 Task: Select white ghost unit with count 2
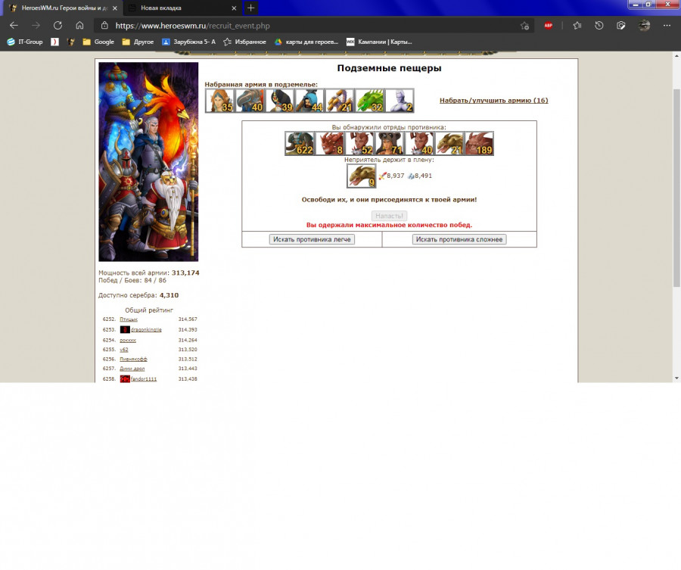pyautogui.click(x=400, y=101)
